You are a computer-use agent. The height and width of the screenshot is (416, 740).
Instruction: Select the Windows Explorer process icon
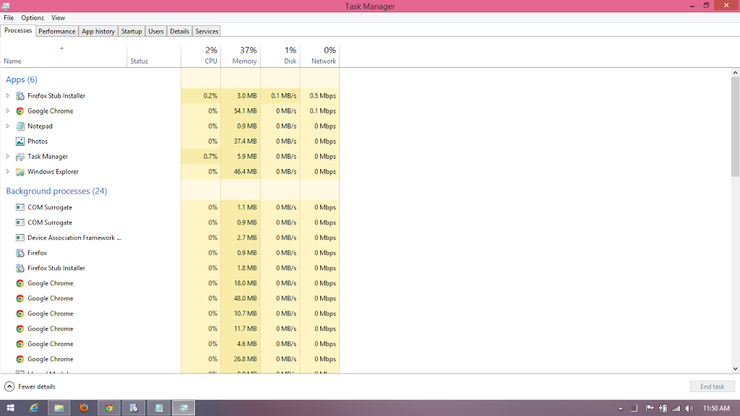tap(20, 172)
